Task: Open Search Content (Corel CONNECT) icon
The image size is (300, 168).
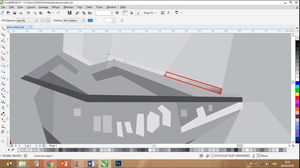Action: click(x=70, y=13)
